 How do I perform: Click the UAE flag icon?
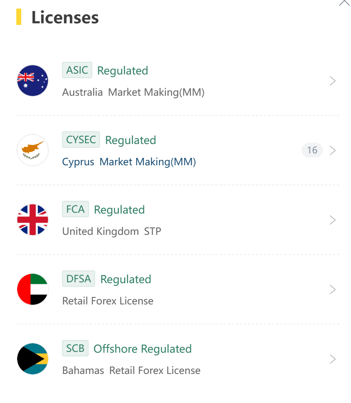click(x=33, y=289)
